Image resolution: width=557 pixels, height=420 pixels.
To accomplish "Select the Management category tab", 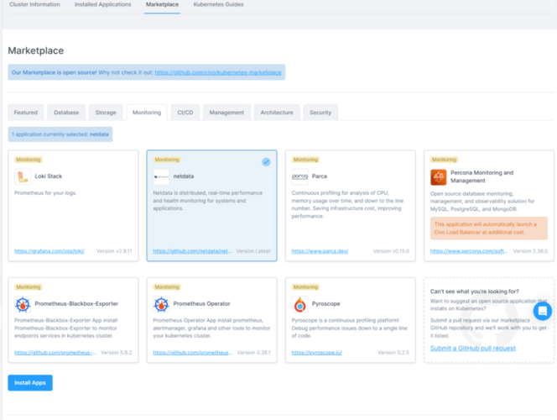I will [x=226, y=113].
